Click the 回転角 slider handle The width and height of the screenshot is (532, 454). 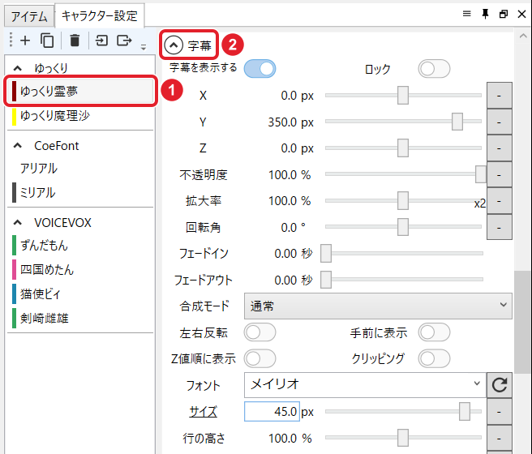coord(403,227)
